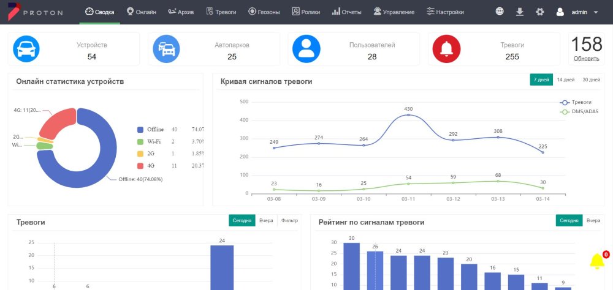Image resolution: width=613 pixels, height=290 pixels.
Task: Click the blue car Devices icon
Action: click(x=26, y=49)
